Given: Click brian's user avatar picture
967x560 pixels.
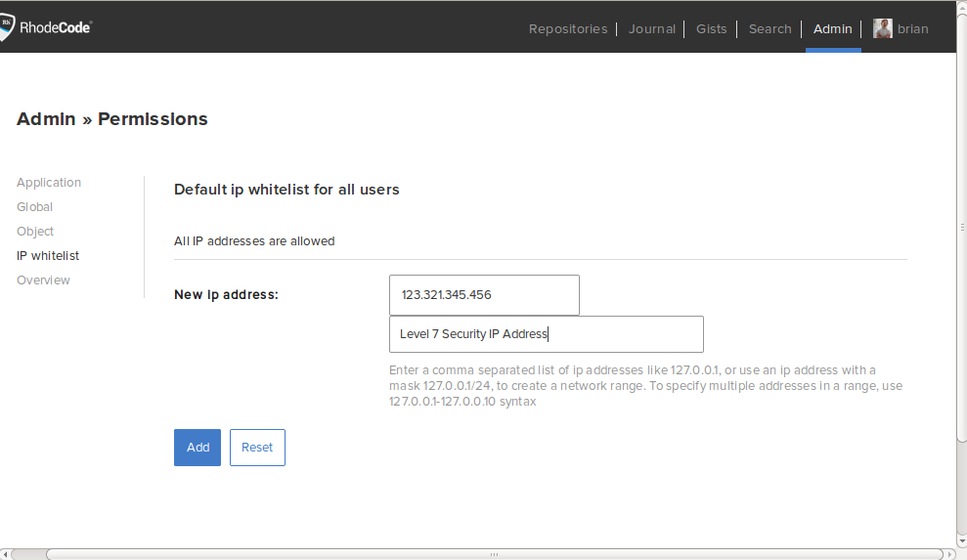Looking at the screenshot, I should coord(883,28).
